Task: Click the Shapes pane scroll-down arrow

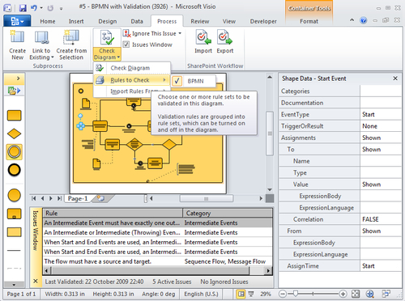Action: click(14, 285)
